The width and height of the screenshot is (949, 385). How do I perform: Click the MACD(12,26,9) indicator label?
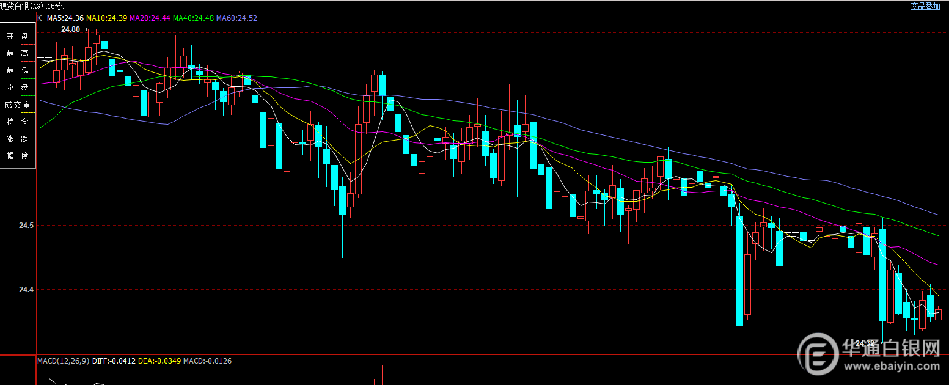pos(64,361)
